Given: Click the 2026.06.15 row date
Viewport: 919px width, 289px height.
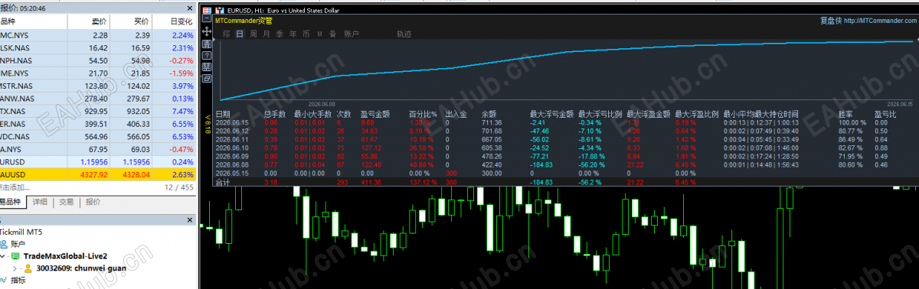Looking at the screenshot, I should tap(231, 122).
